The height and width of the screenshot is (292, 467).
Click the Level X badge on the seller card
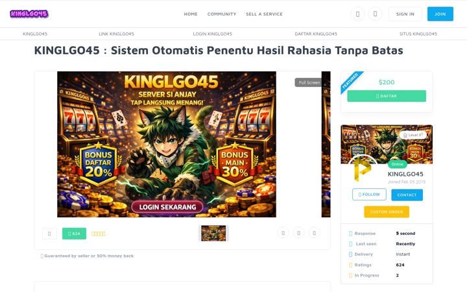coord(413,135)
